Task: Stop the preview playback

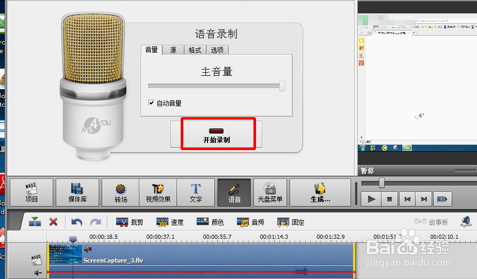Action: [389, 200]
